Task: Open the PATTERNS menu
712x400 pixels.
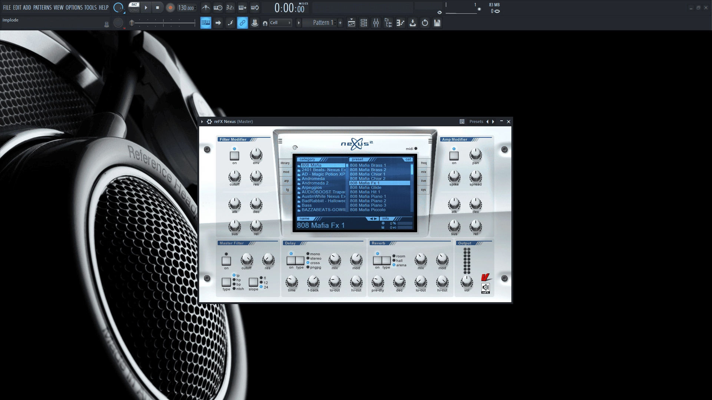Action: click(42, 7)
